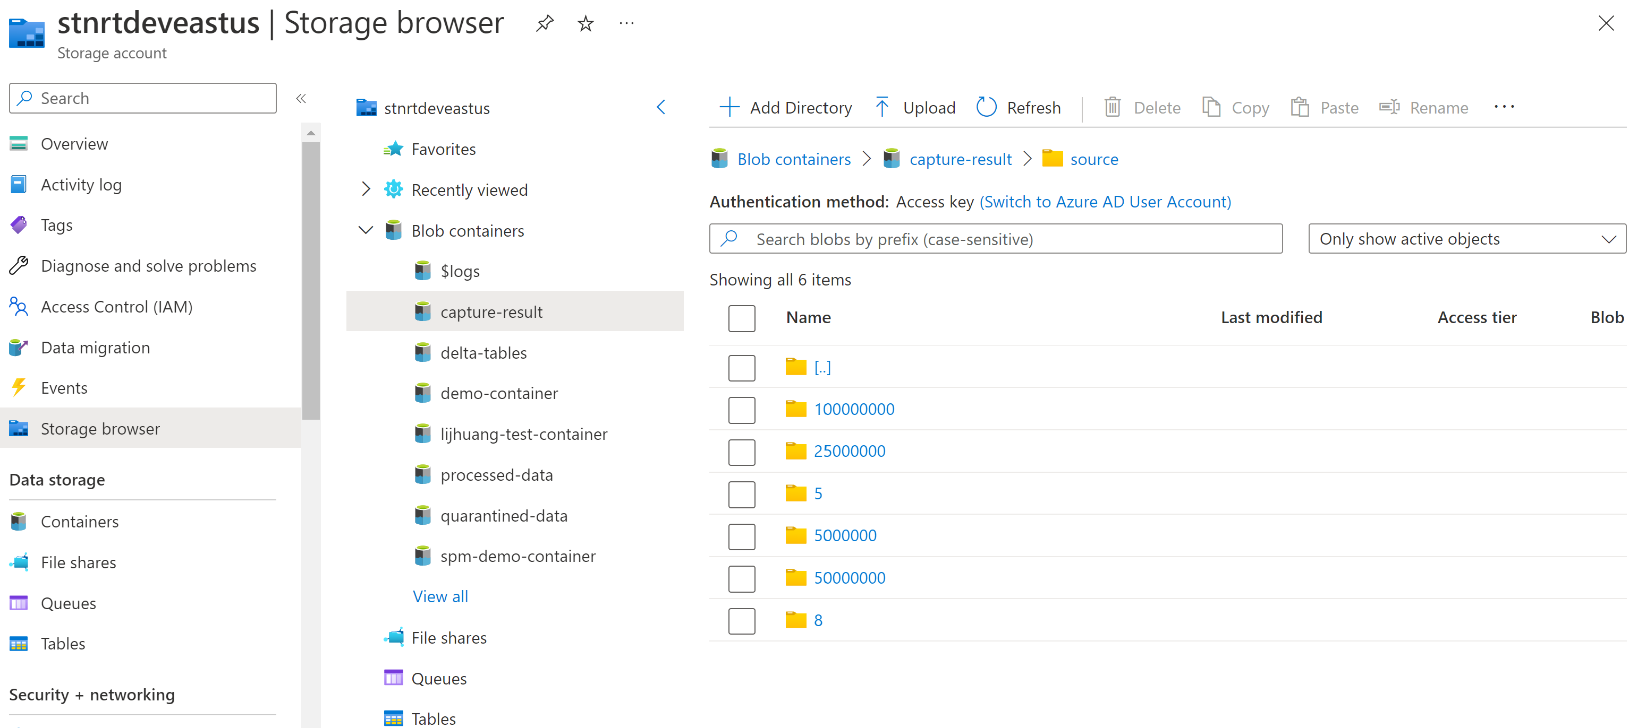Click the Recently viewed gear icon
This screenshot has height=728, width=1646.
point(394,189)
